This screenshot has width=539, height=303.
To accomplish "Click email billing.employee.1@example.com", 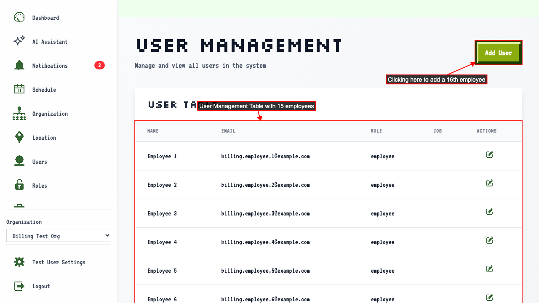I will (265, 156).
